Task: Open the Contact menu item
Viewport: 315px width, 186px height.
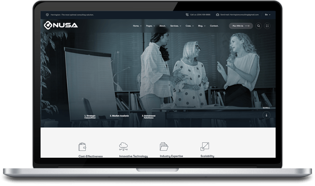Action: [x=214, y=26]
